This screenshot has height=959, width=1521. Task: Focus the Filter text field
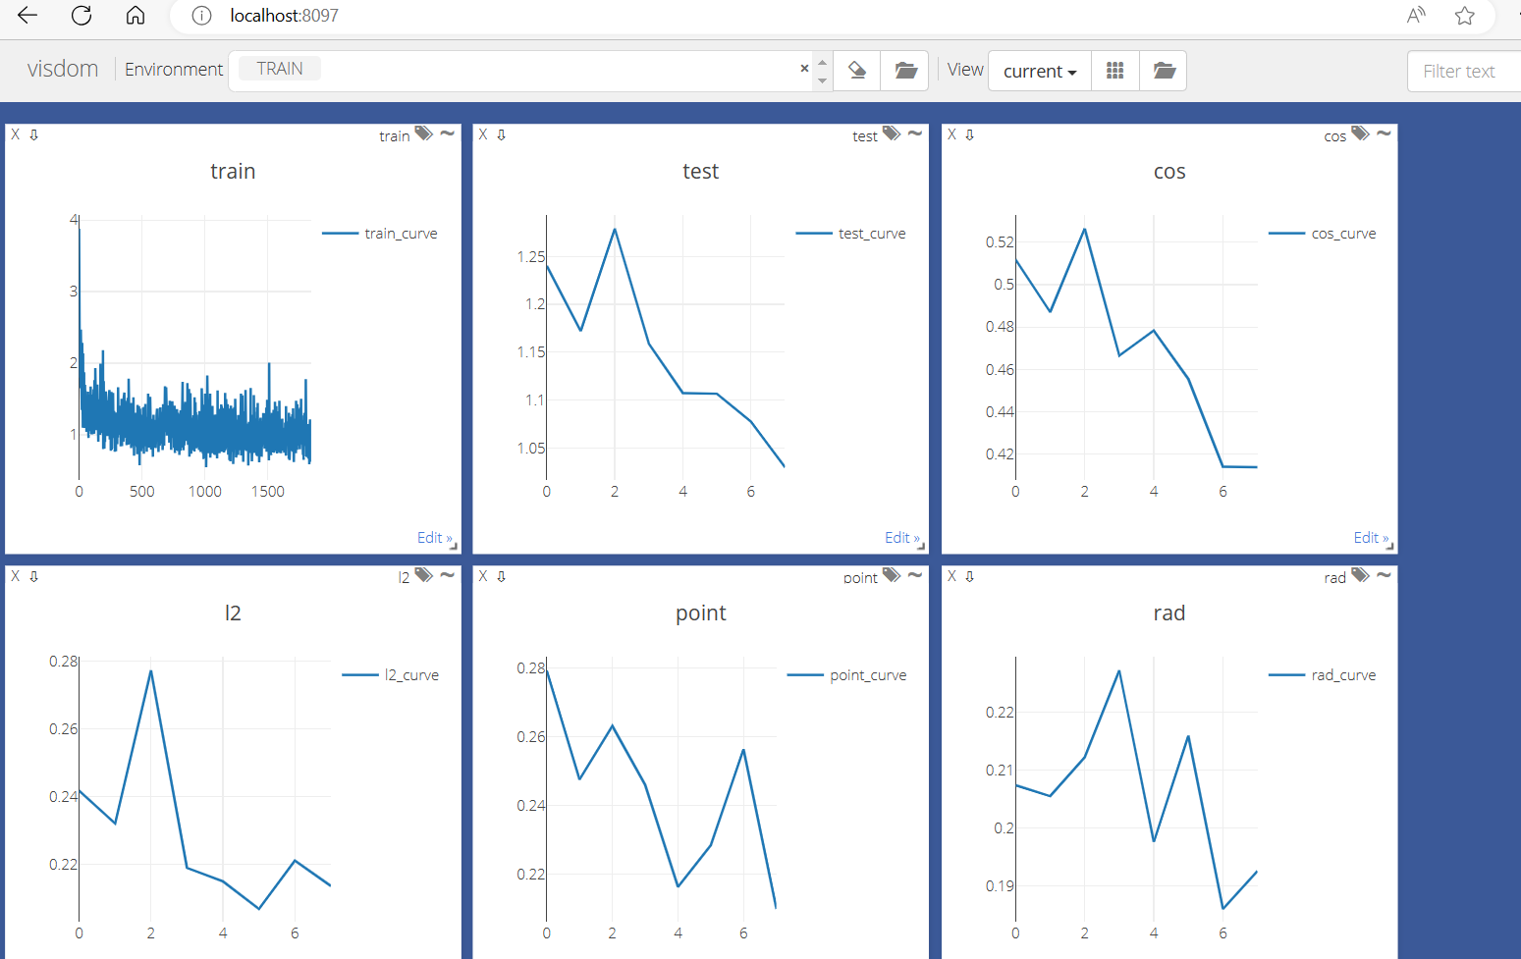tap(1464, 71)
